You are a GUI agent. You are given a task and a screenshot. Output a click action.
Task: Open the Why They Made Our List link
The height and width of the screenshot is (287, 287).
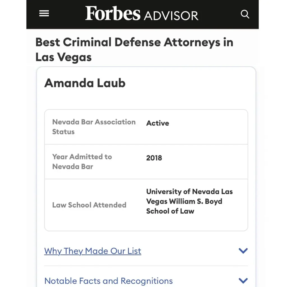[93, 251]
